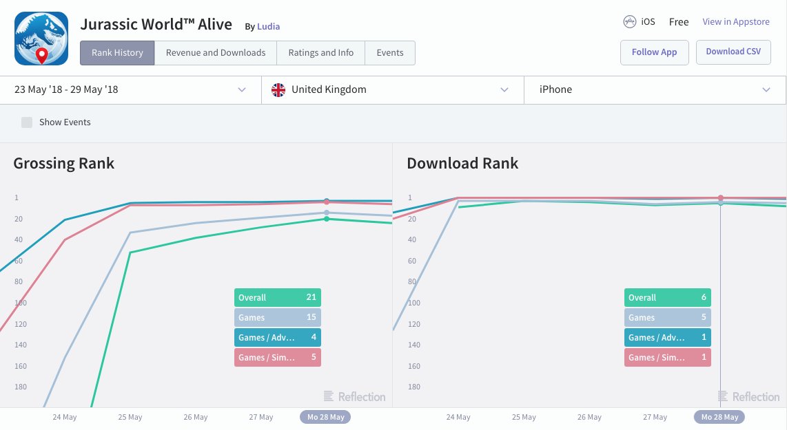Image resolution: width=787 pixels, height=430 pixels.
Task: Click the Download Rank heading
Action: point(462,163)
